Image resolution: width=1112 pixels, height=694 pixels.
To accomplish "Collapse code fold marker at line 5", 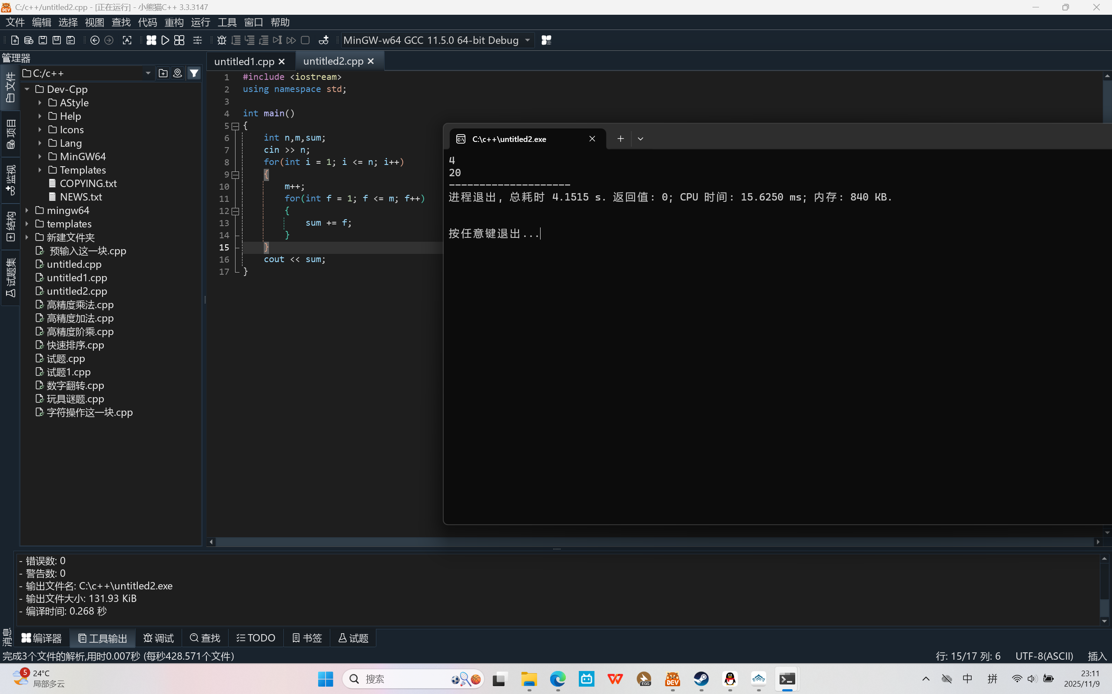I will click(x=235, y=126).
